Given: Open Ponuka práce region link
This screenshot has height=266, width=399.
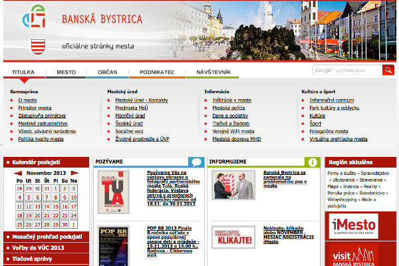Looking at the screenshot, I should (x=341, y=193).
